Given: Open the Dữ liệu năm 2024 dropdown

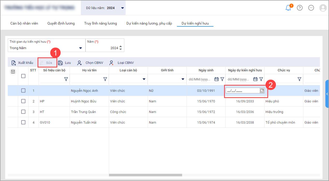Looking at the screenshot, I should tap(123, 8).
